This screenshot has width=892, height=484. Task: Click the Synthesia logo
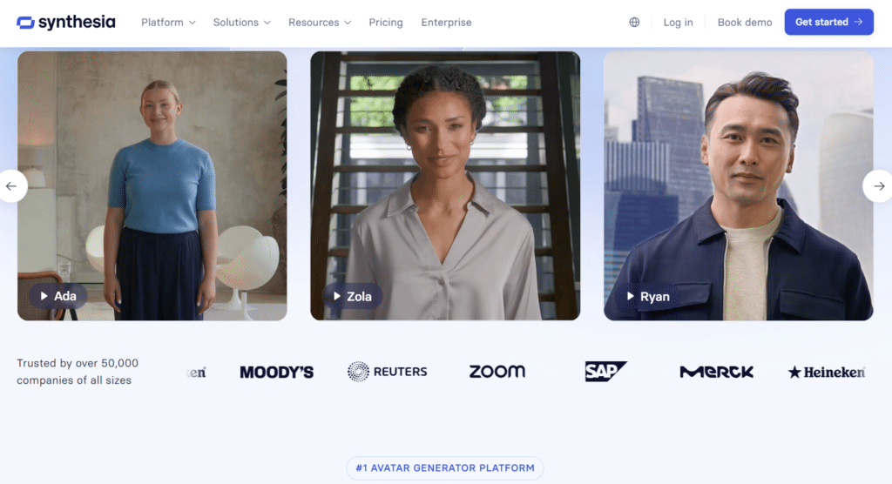point(66,22)
